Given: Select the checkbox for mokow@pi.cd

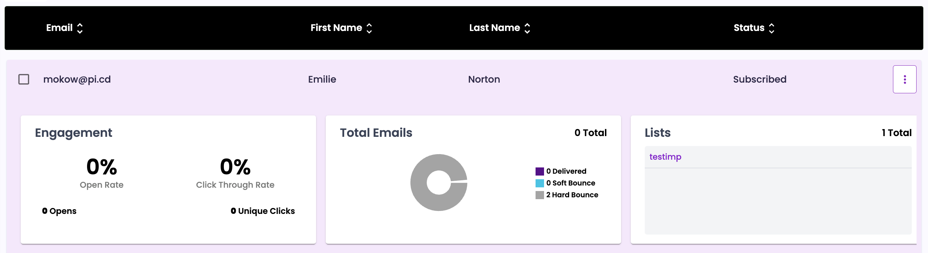Looking at the screenshot, I should 24,79.
